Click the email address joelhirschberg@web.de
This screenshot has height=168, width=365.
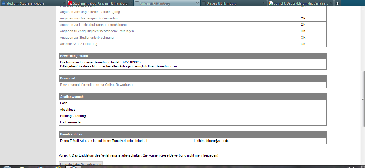[x=211, y=141]
